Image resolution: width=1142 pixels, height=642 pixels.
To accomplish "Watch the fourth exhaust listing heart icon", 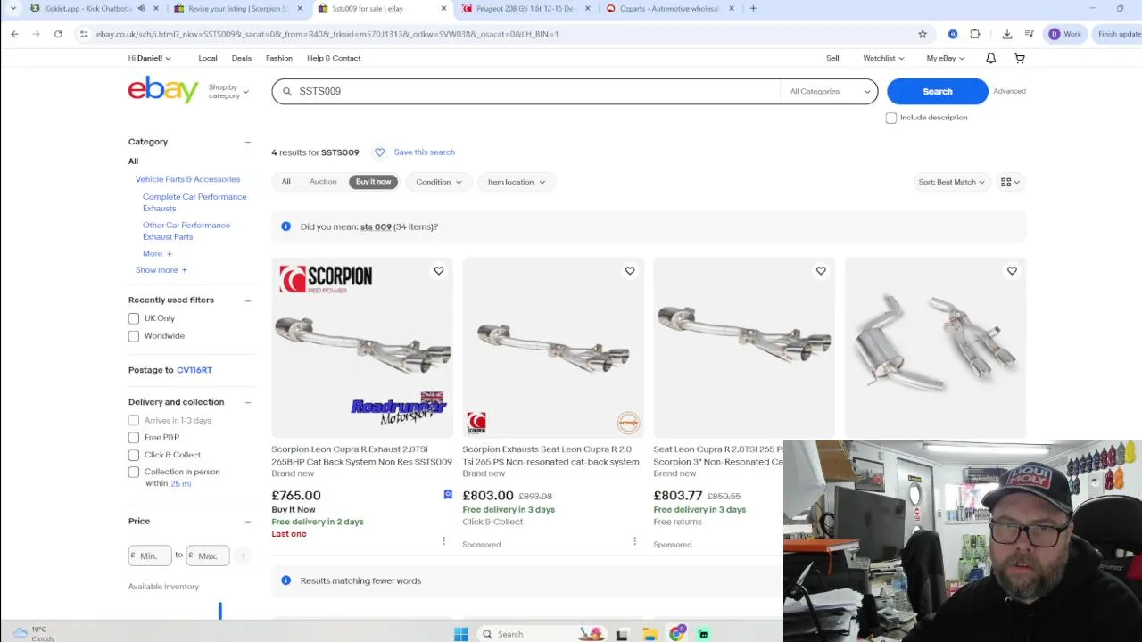I will click(1012, 271).
